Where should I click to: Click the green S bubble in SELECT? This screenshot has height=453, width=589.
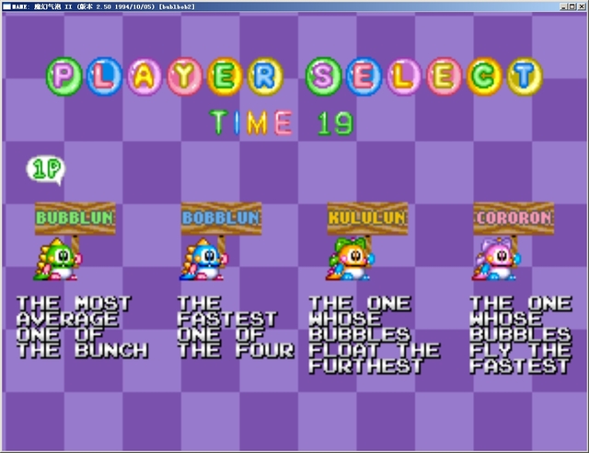[323, 76]
